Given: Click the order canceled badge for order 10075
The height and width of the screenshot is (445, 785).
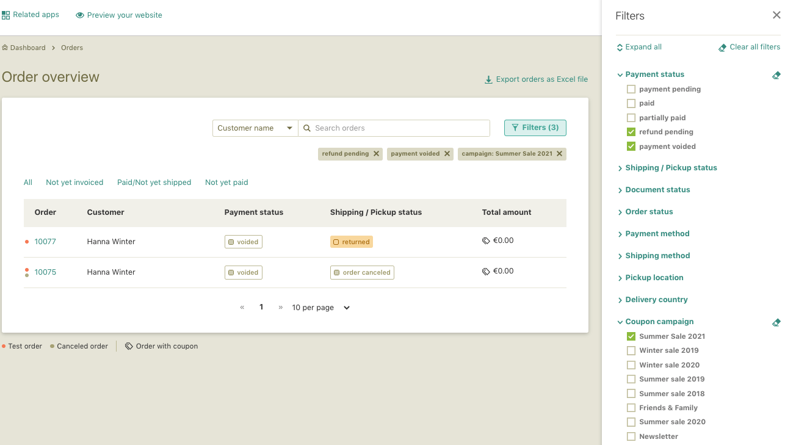Looking at the screenshot, I should [362, 272].
